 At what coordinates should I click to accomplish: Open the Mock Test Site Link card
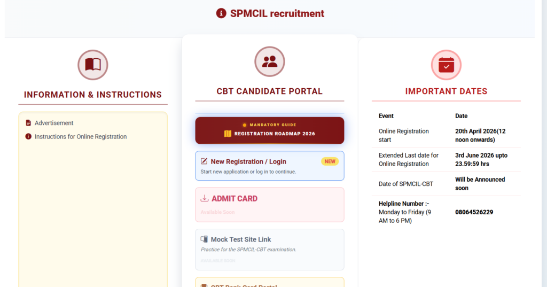click(270, 250)
